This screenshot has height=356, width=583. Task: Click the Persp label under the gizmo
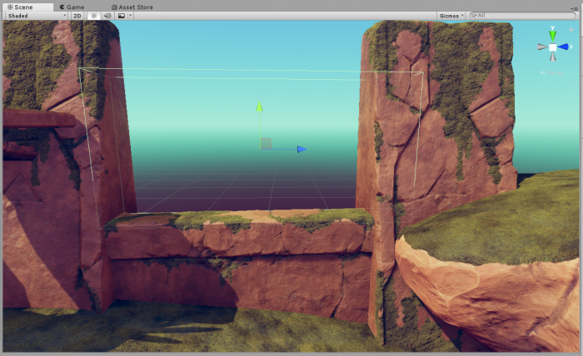(x=552, y=73)
